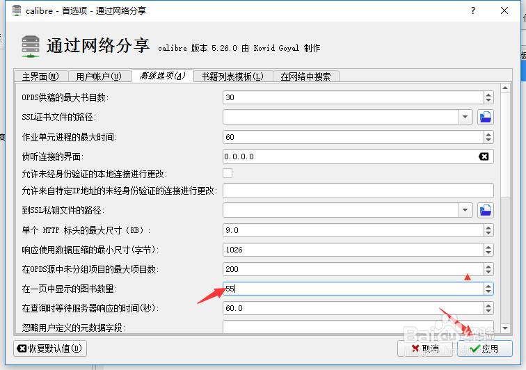This screenshot has width=526, height=370.
Task: Enable unauthenticated local connections to make changes checkbox
Action: tap(228, 173)
